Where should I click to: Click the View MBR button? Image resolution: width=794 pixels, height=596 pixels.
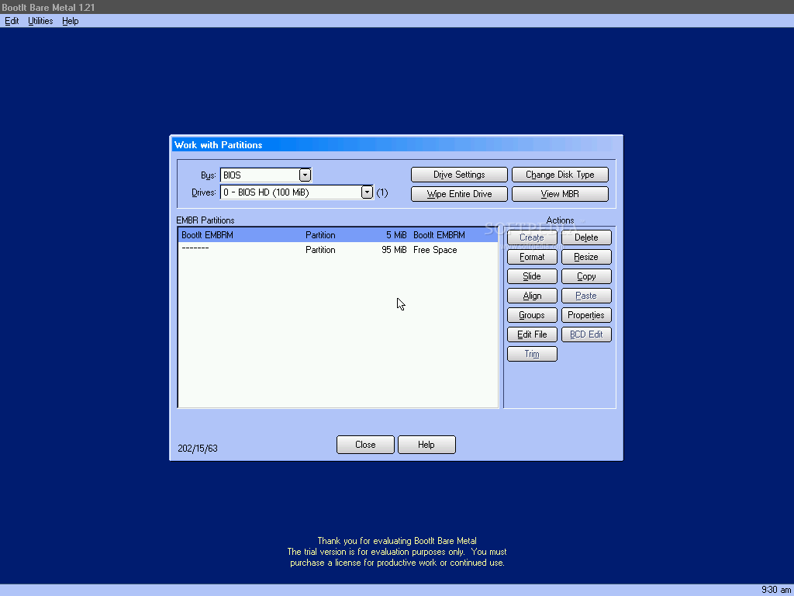560,193
